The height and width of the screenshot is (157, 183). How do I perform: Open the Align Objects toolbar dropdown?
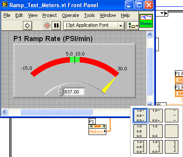[x=133, y=25]
